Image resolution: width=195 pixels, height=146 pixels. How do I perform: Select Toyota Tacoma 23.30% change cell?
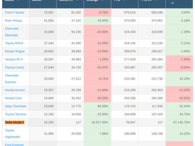coord(97,114)
